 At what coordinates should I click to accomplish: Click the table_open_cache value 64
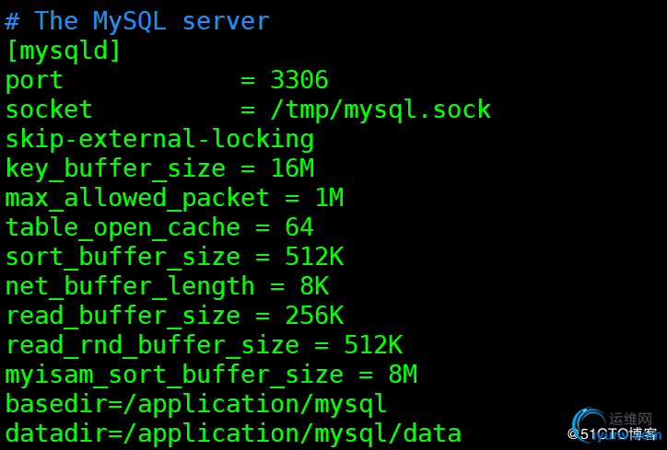[298, 227]
